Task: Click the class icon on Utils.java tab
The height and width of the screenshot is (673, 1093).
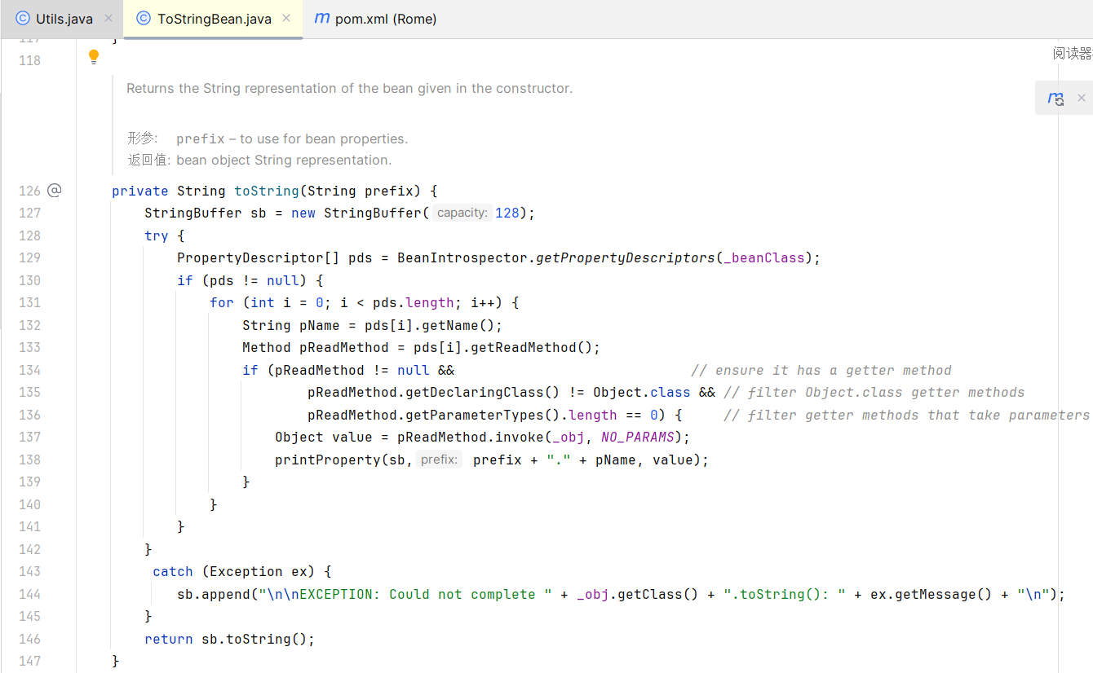Action: pyautogui.click(x=23, y=18)
